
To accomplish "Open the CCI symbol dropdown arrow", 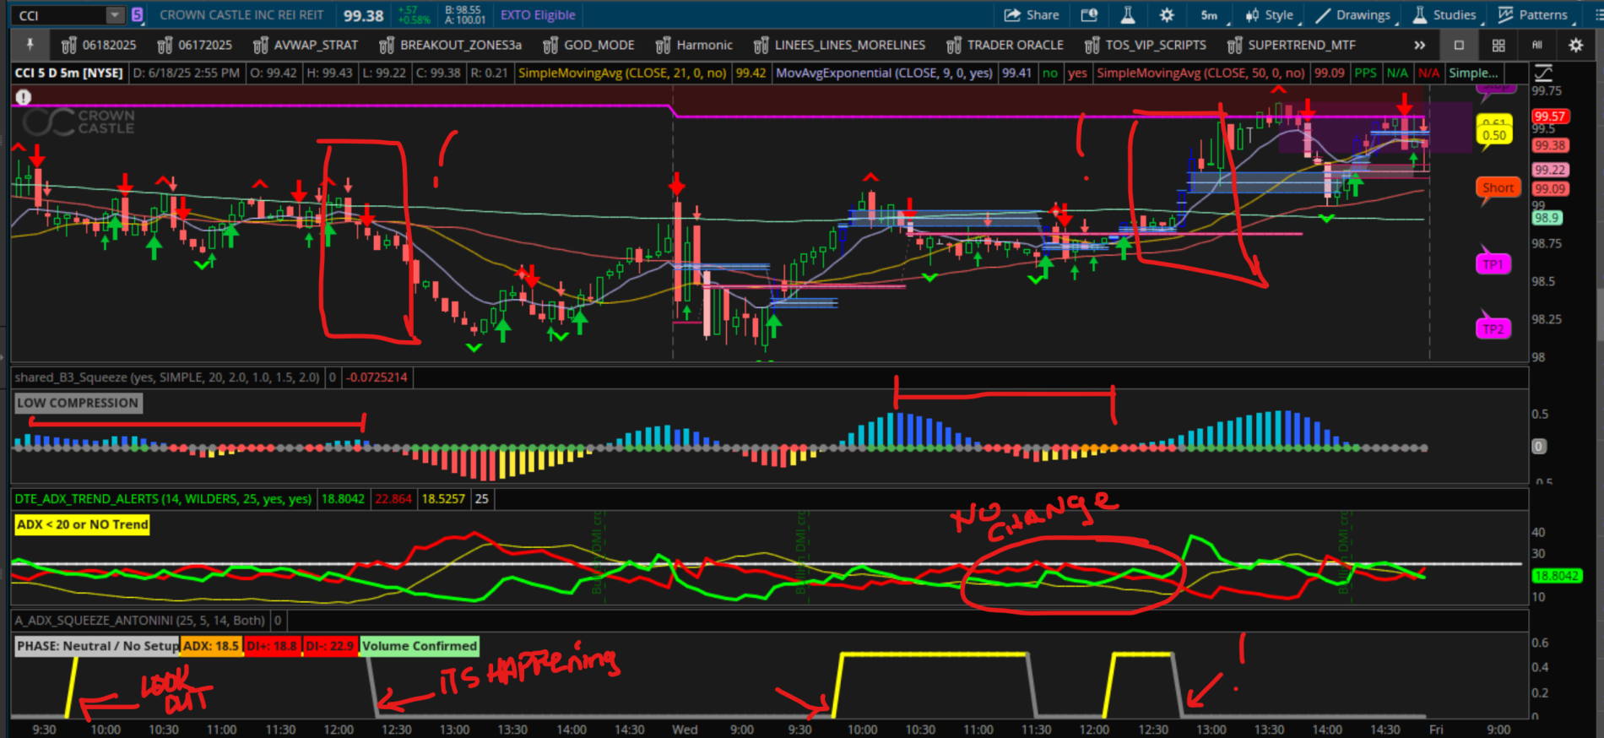I will [115, 15].
